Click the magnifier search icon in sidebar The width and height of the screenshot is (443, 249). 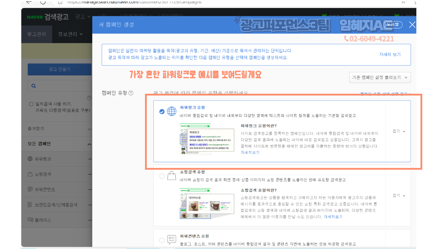pyautogui.click(x=34, y=86)
